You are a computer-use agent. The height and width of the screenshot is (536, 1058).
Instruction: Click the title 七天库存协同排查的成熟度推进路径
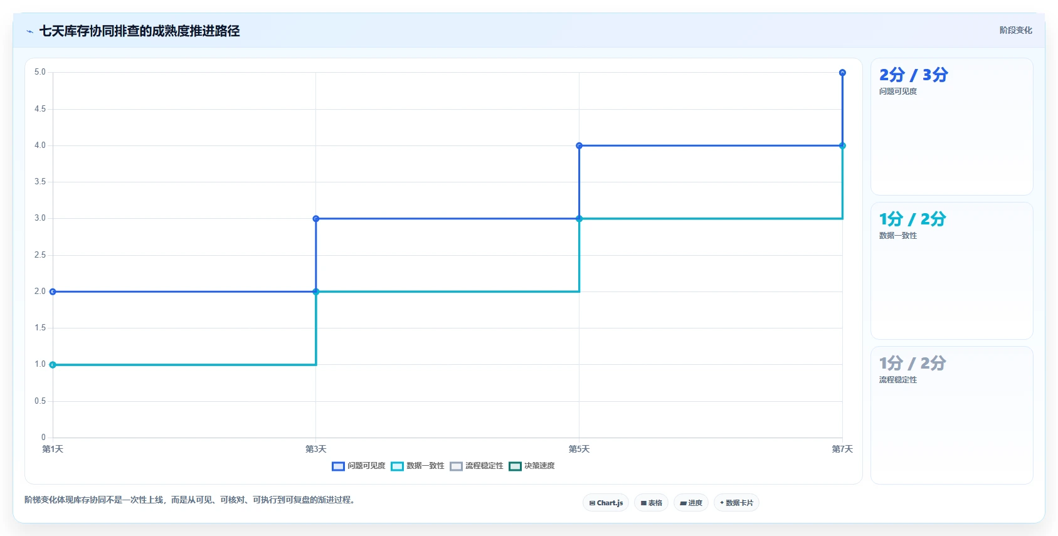[x=140, y=31]
